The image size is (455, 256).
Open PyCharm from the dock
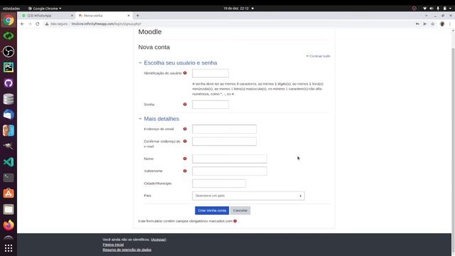[9, 68]
